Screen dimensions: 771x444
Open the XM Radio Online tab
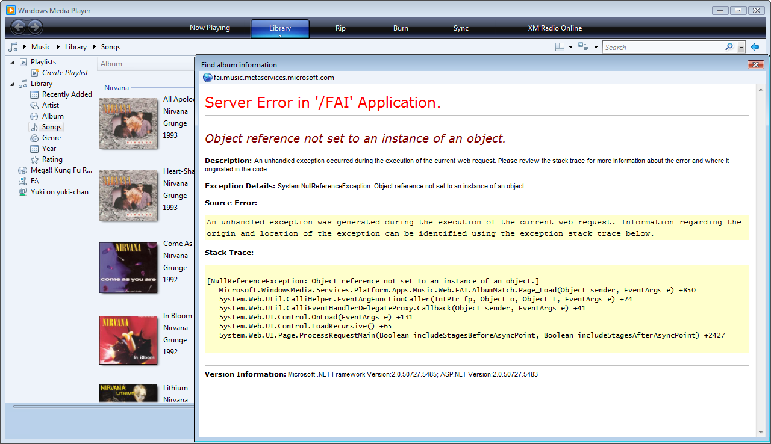click(555, 28)
